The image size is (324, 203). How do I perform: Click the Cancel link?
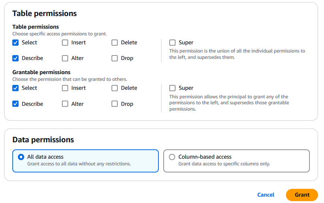(x=266, y=195)
